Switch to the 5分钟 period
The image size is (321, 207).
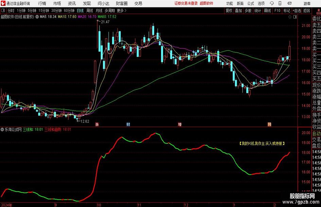[32, 11]
